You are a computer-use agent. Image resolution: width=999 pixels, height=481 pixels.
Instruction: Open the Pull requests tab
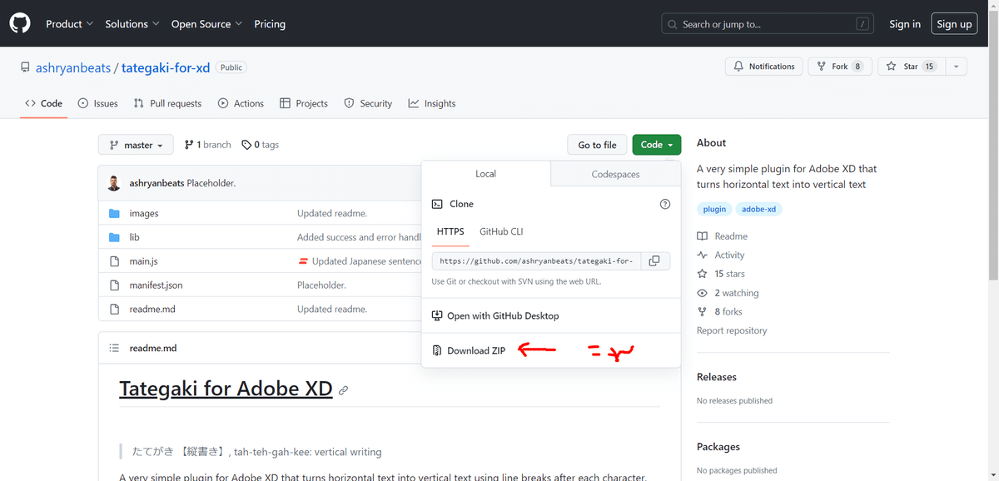[166, 103]
